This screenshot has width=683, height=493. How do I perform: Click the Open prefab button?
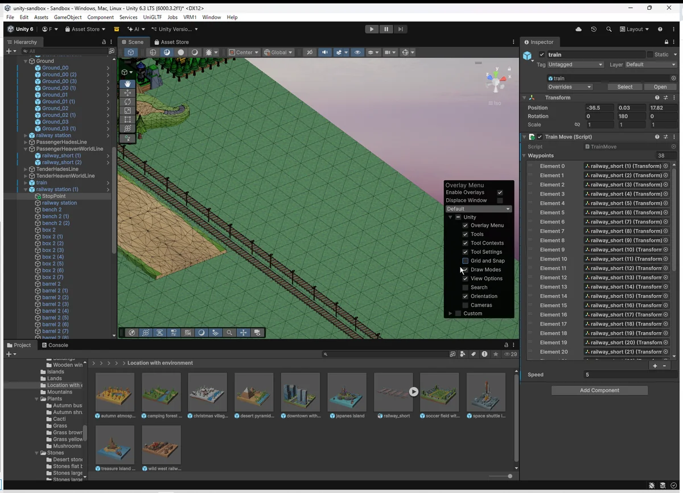coord(660,87)
